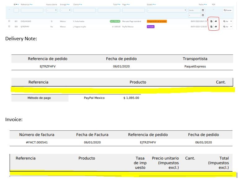This screenshot has width=243, height=184.
Task: Open the Desde date calendar picker
Action: [x=203, y=10]
